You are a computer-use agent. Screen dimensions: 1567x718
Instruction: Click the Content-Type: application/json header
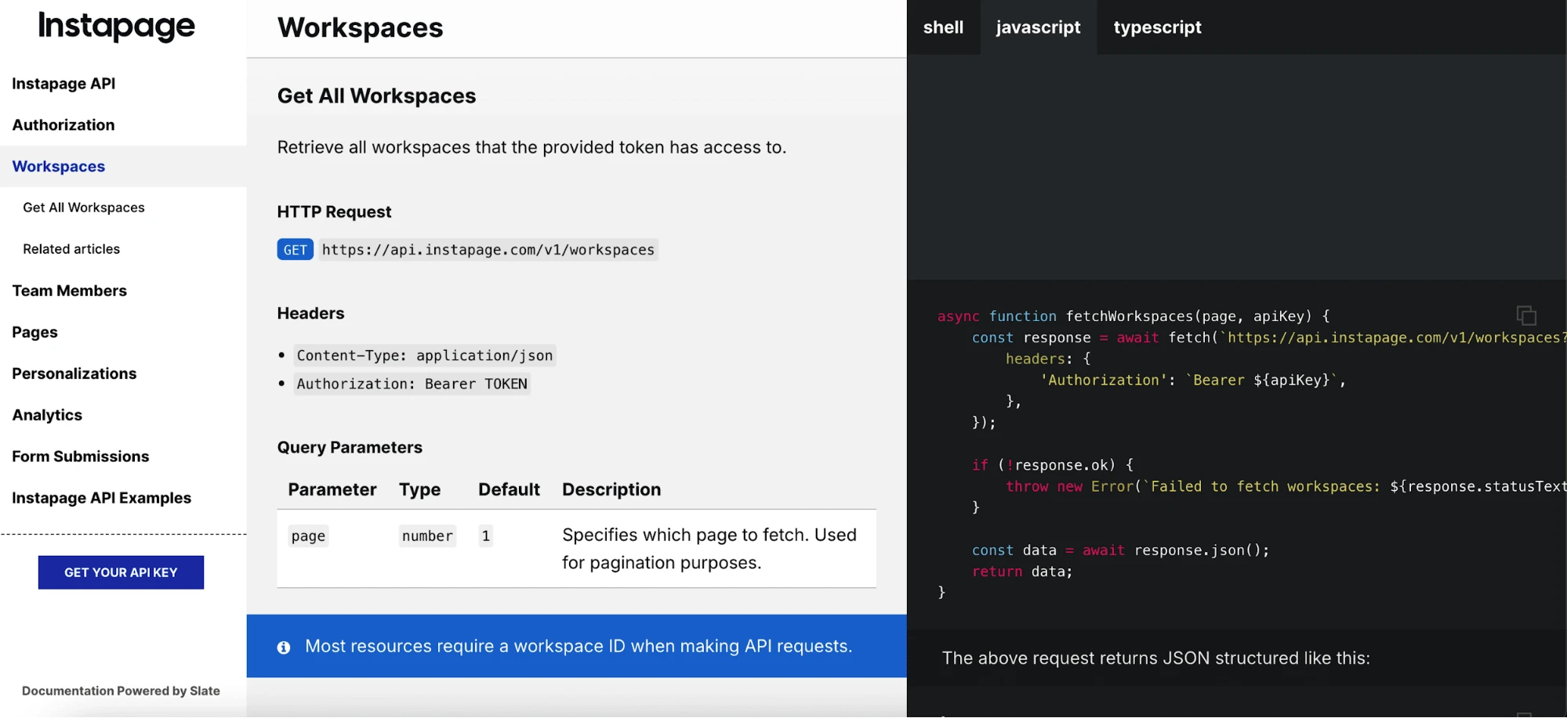[425, 355]
